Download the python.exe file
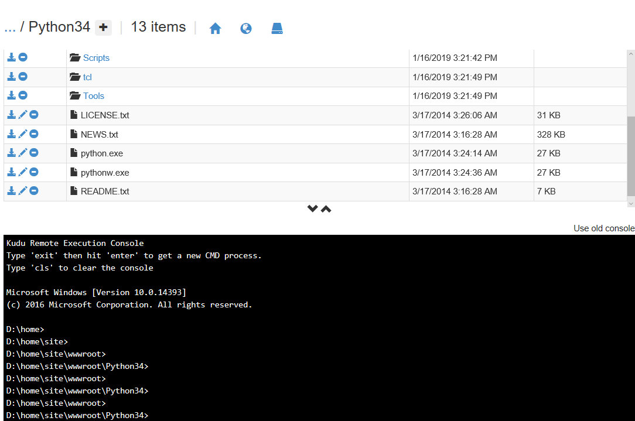This screenshot has height=421, width=635. pyautogui.click(x=11, y=153)
